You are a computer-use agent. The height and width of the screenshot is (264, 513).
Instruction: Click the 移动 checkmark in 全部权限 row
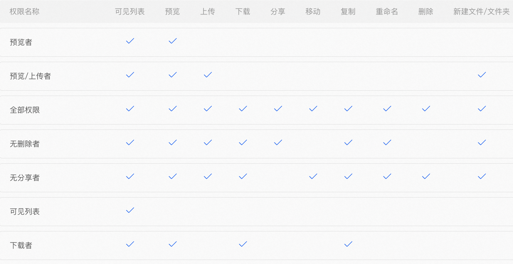[313, 108]
